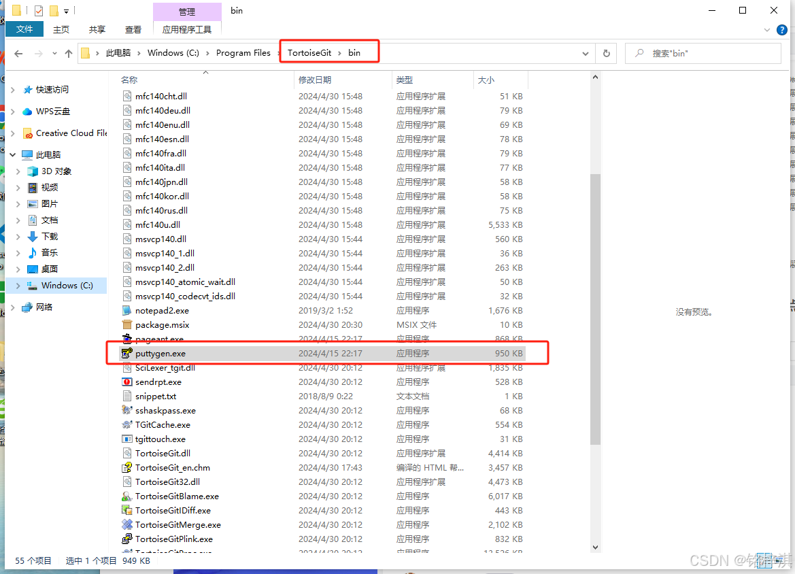Open address bar history dropdown

tap(585, 53)
